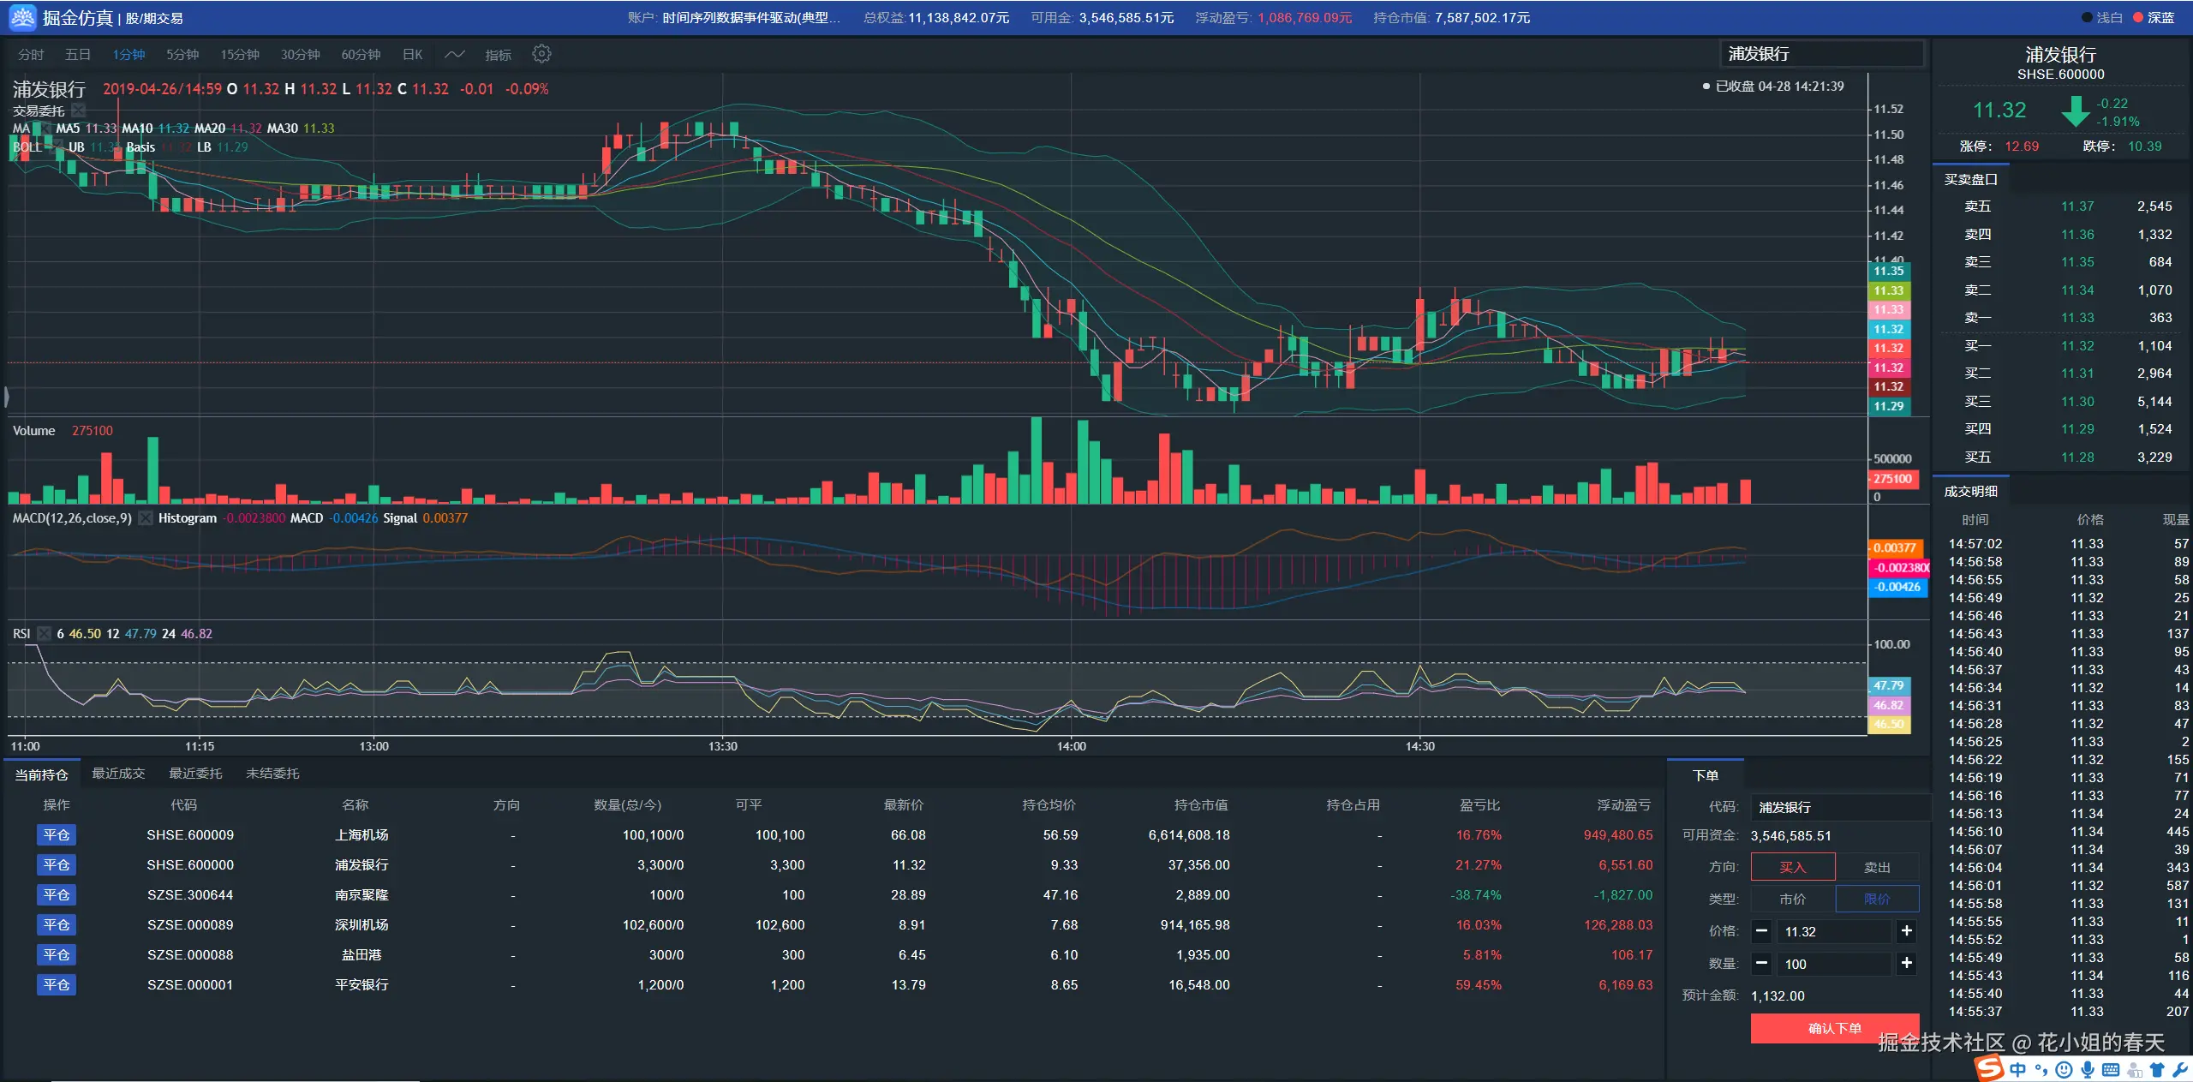Click 平仓 for 上海机场 position
Screen dimensions: 2193x1082
coord(57,835)
